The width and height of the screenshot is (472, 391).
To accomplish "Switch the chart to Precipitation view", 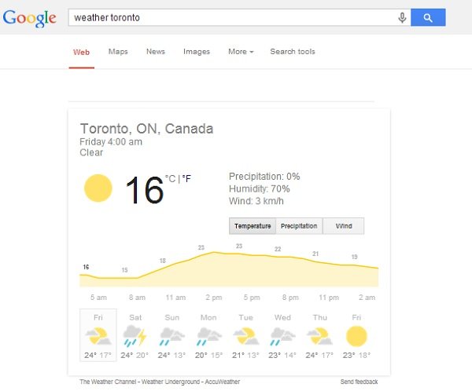I will pos(299,226).
